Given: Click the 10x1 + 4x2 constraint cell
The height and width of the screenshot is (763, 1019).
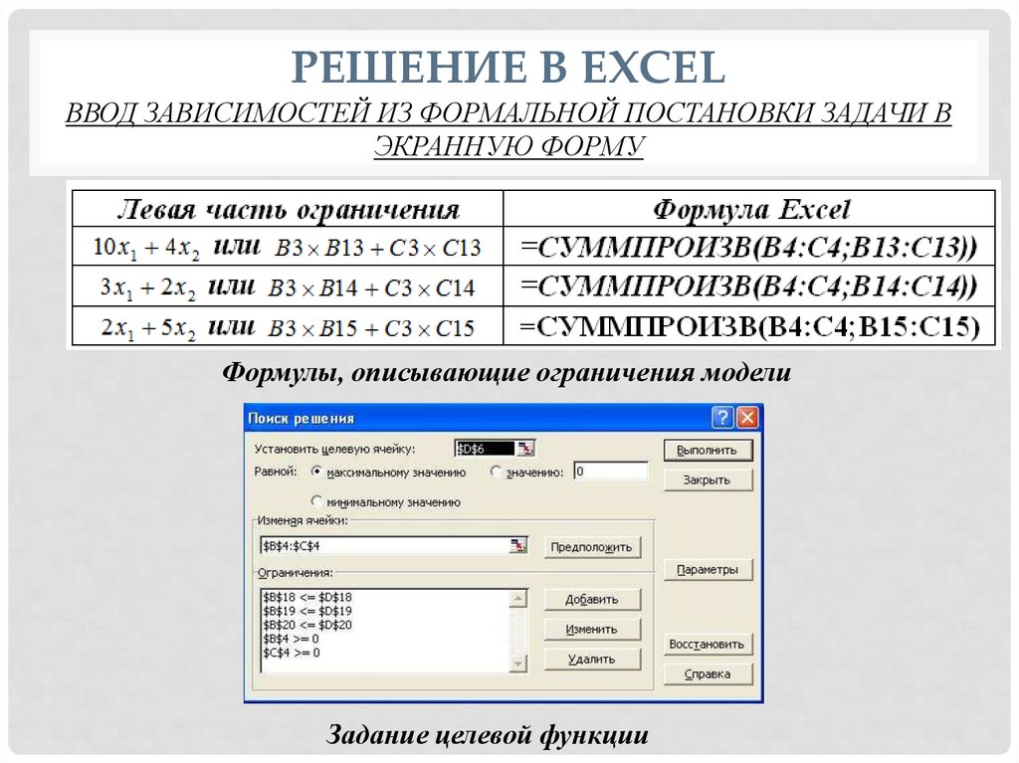Looking at the screenshot, I should pyautogui.click(x=288, y=247).
